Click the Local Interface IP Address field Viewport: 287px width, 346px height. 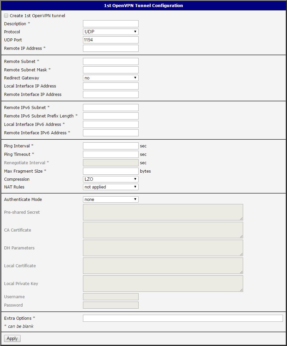coord(111,86)
